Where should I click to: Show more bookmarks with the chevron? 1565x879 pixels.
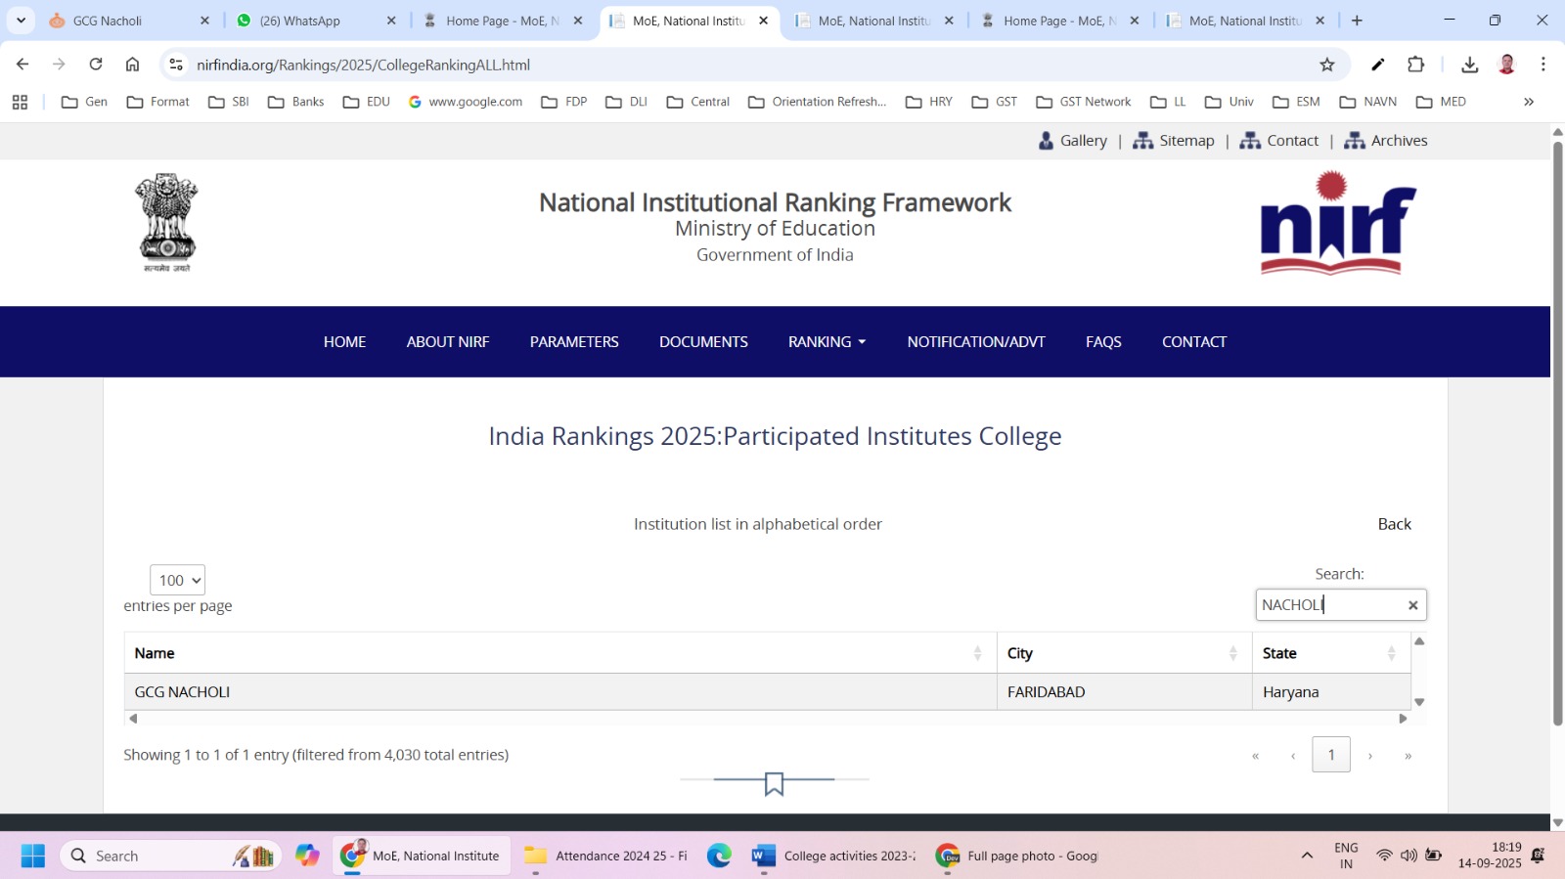(x=1529, y=102)
